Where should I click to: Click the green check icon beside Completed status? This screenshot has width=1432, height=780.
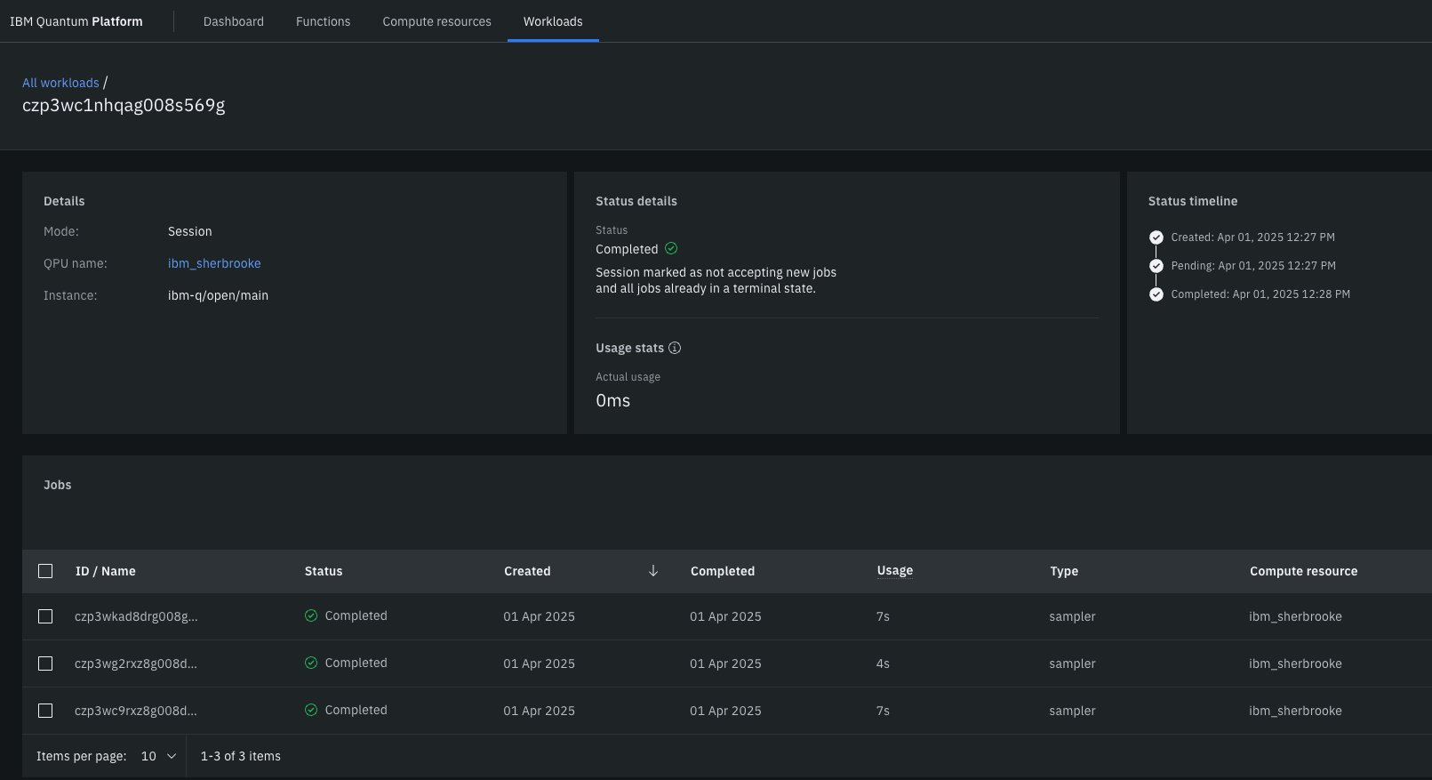671,248
